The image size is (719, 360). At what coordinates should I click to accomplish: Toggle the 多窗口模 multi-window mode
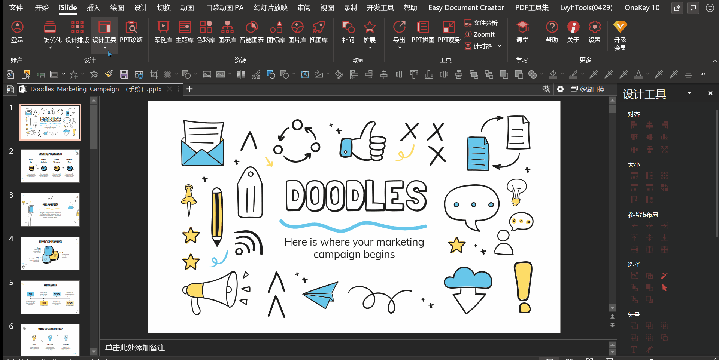click(x=587, y=89)
